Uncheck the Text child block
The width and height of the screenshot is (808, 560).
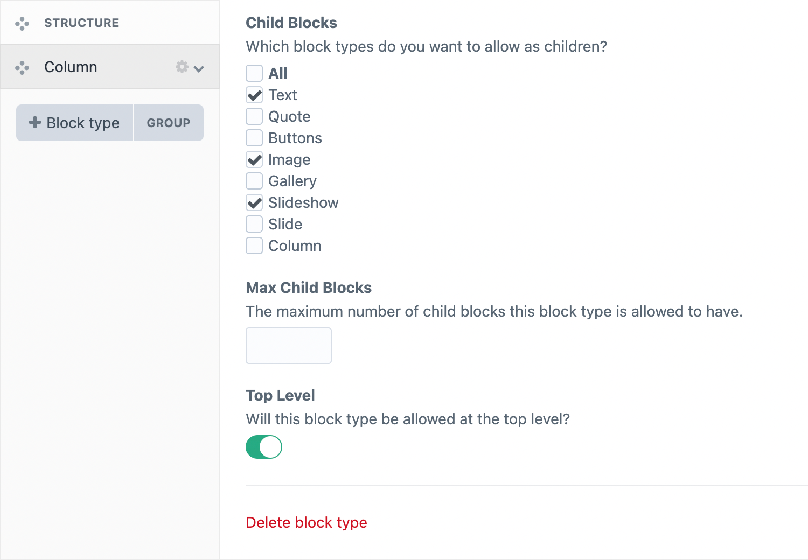(x=254, y=95)
